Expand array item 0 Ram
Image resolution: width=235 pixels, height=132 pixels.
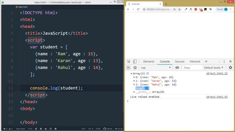(134, 77)
